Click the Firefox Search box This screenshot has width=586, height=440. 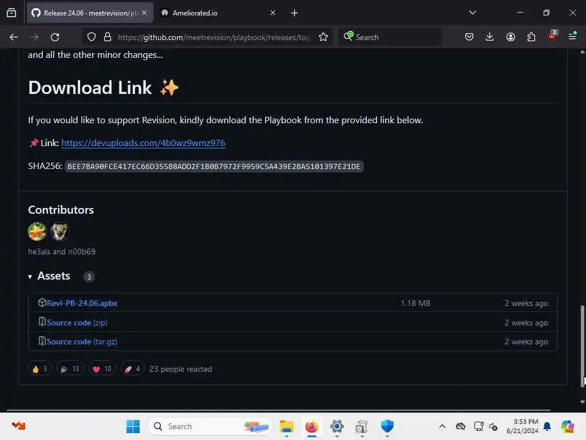coord(389,37)
